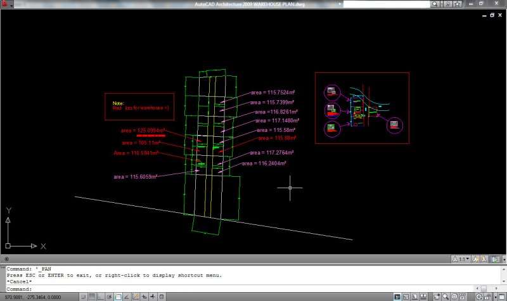Open the Favorites star icon
Image resolution: width=507 pixels, height=301 pixels.
pyautogui.click(x=457, y=4)
